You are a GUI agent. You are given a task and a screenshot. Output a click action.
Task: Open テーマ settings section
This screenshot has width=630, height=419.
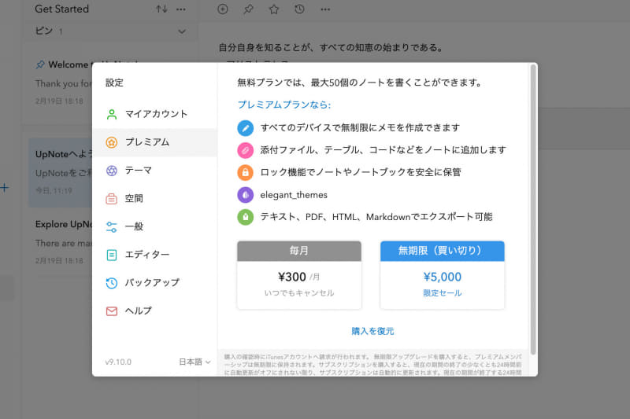pos(154,171)
